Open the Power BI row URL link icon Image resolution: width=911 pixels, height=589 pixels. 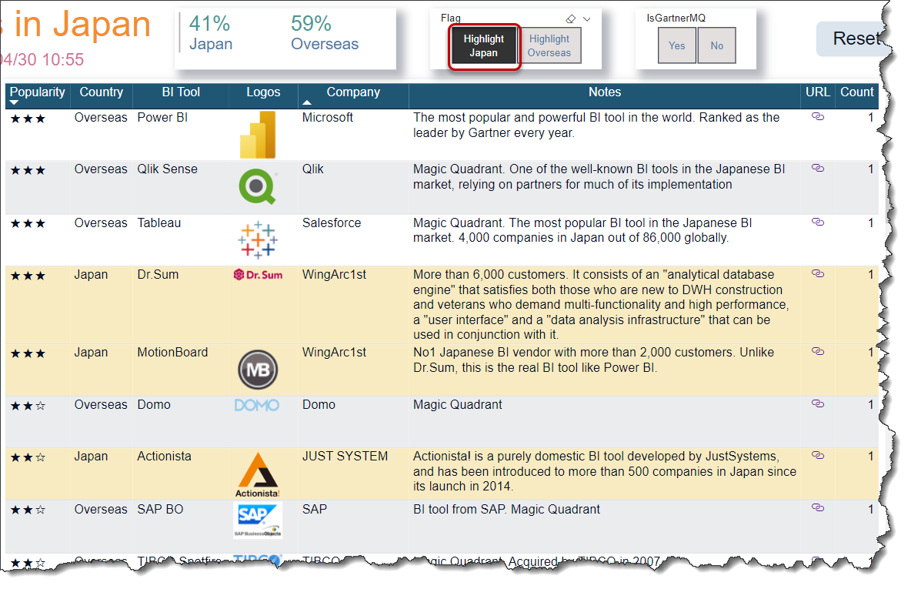(x=817, y=117)
